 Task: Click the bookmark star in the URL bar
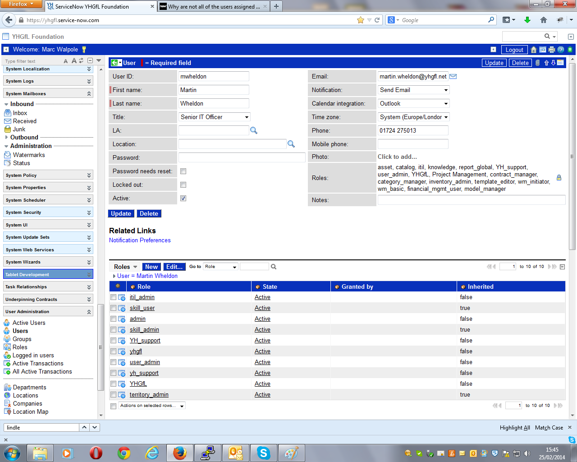coord(361,20)
